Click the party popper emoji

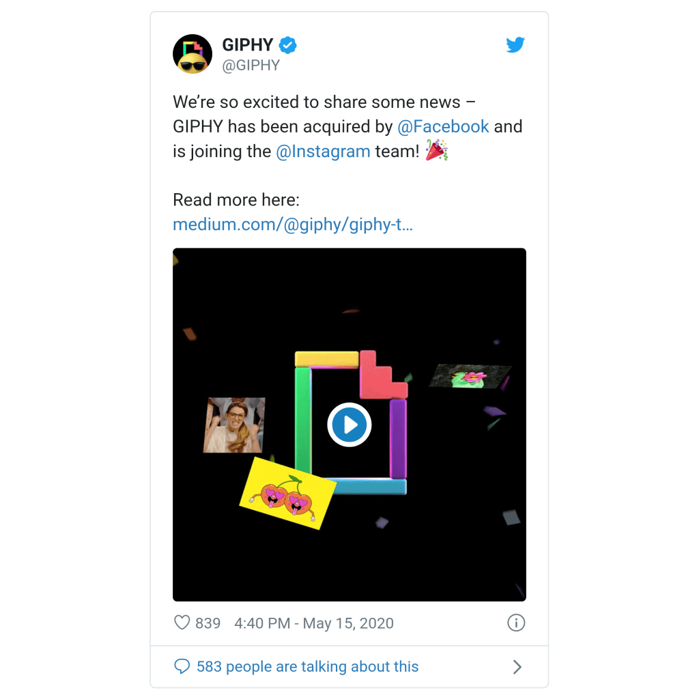coord(436,150)
